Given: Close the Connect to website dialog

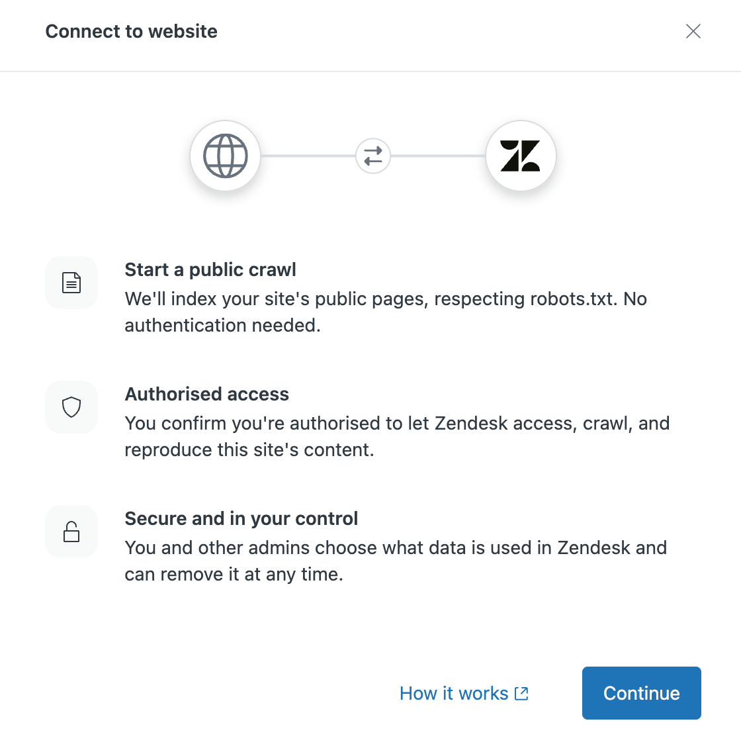Looking at the screenshot, I should (693, 31).
